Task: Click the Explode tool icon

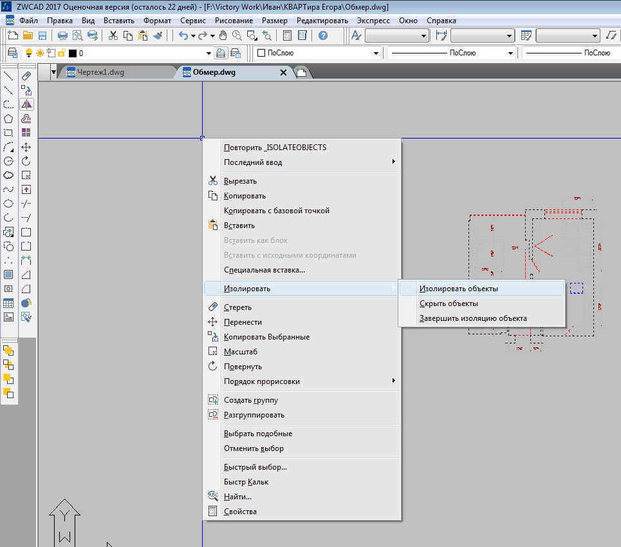Action: coord(26,303)
